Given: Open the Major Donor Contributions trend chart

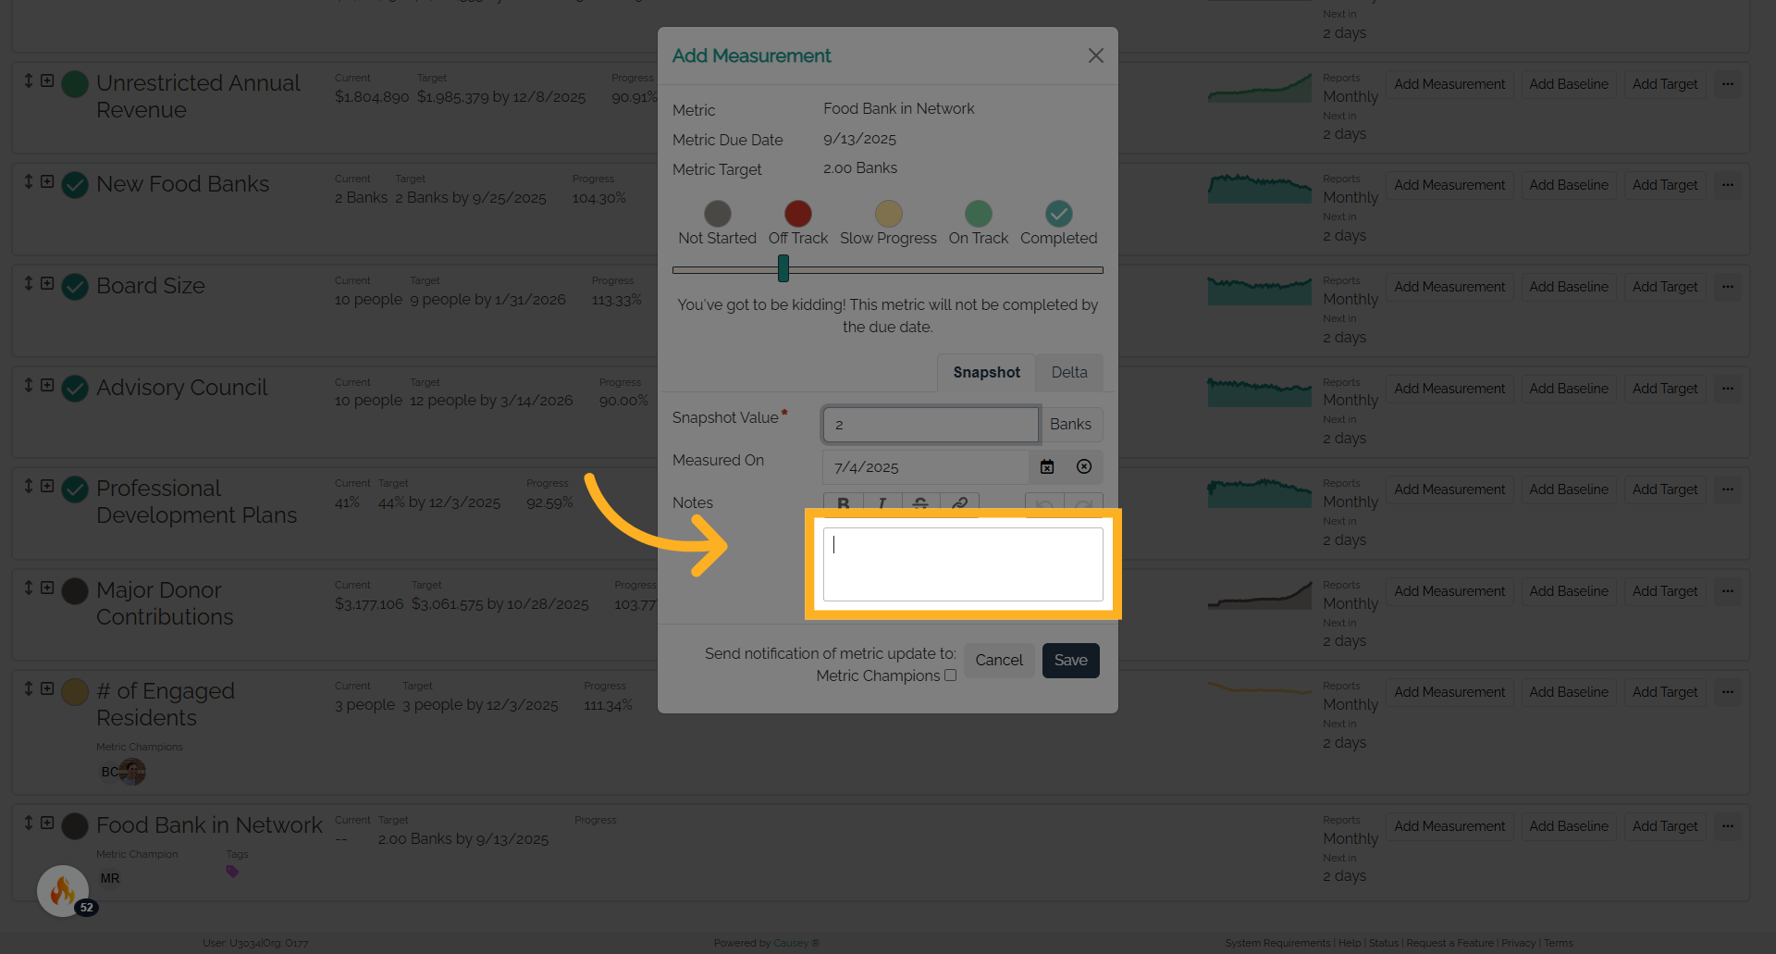Looking at the screenshot, I should (x=1260, y=595).
